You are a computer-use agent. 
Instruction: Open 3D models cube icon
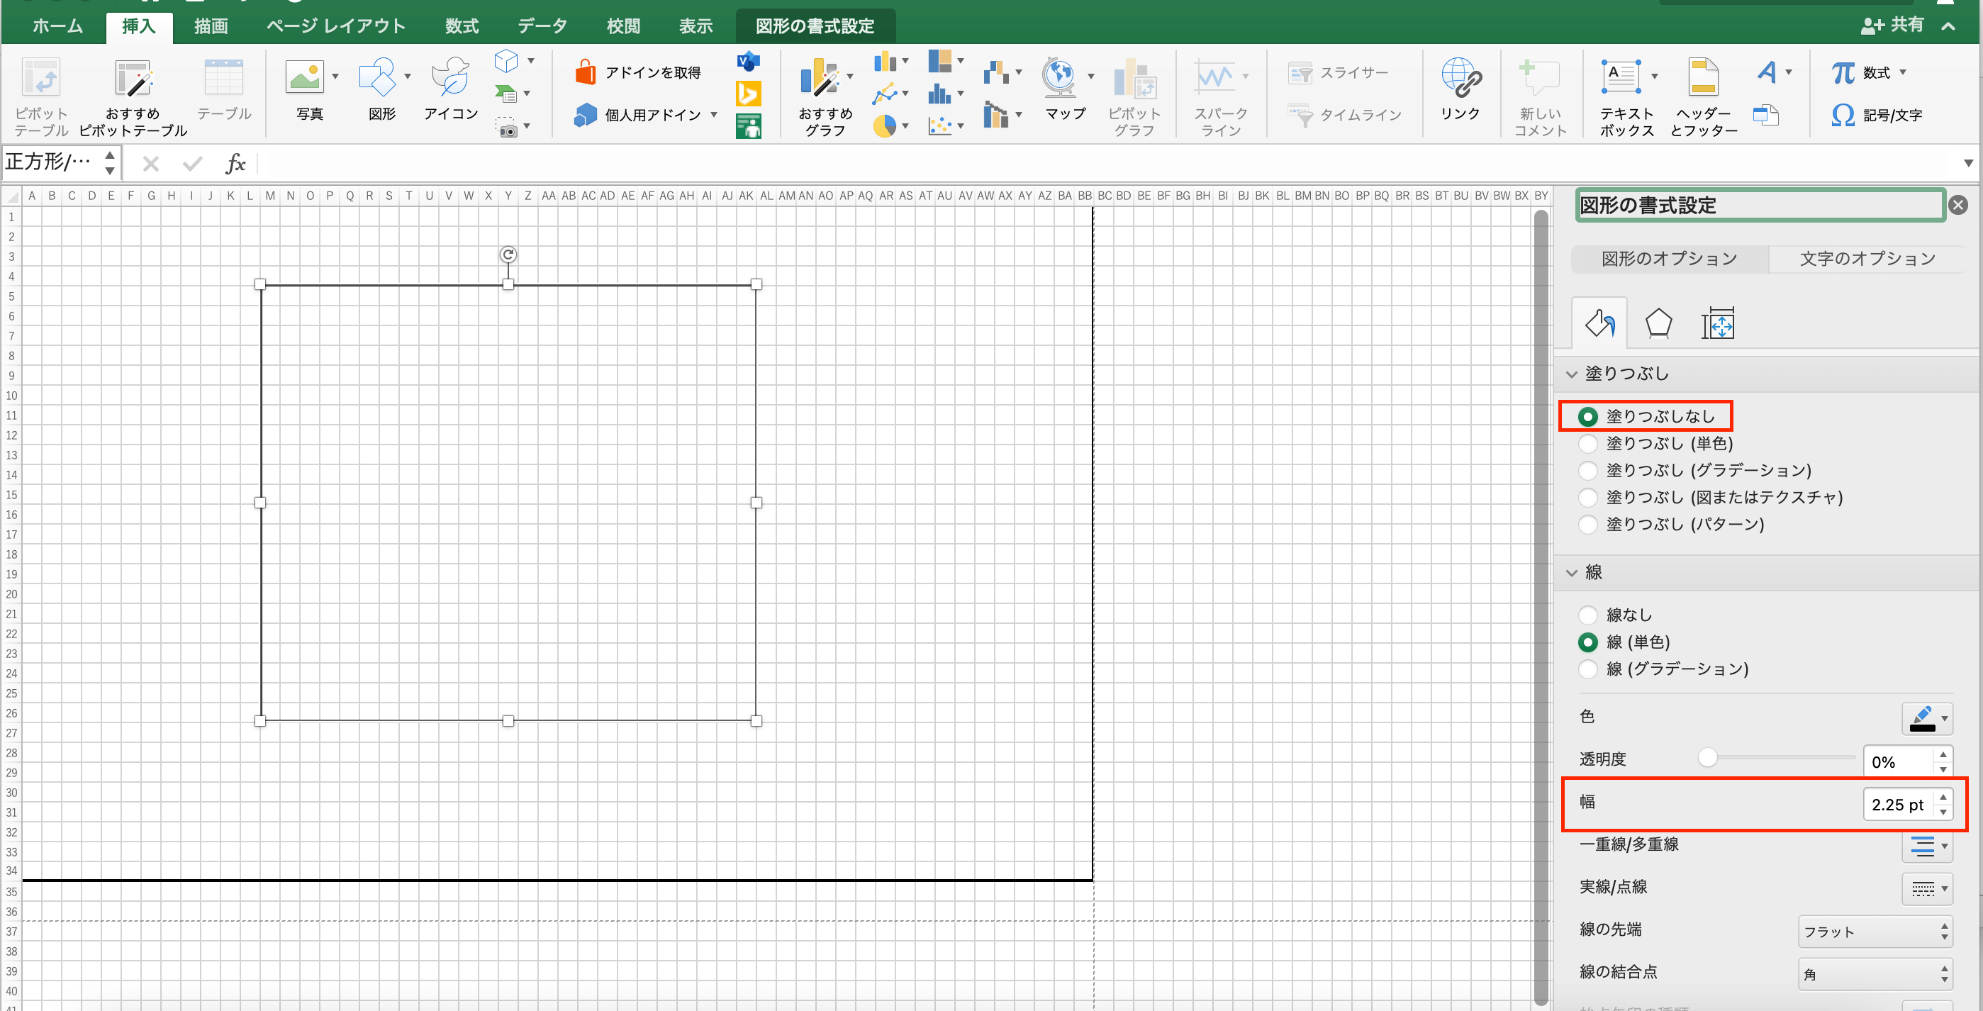click(506, 61)
